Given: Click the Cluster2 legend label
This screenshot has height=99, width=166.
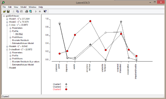Looking at the screenshot, I should (57, 87).
